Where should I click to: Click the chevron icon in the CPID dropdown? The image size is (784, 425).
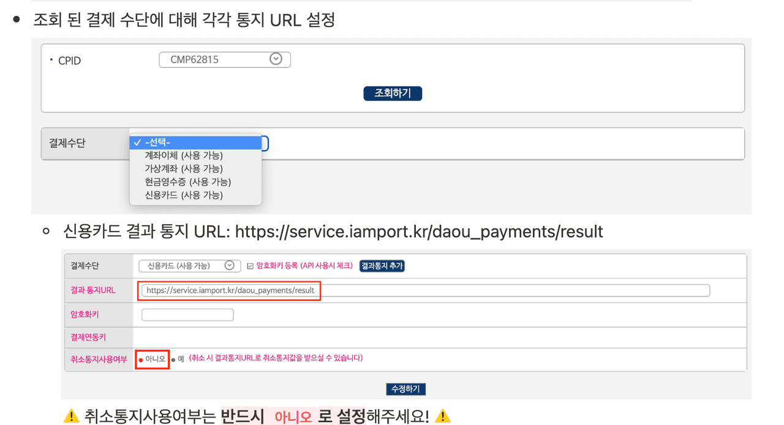(x=276, y=59)
